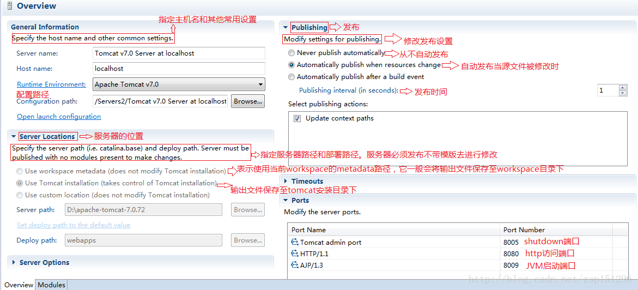The height and width of the screenshot is (290, 638).
Task: Click Open launch configuration link
Action: point(59,117)
